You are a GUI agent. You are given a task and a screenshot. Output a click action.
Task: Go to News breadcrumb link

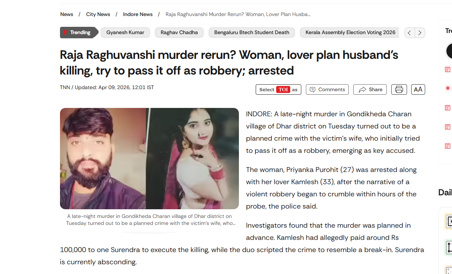pyautogui.click(x=67, y=14)
